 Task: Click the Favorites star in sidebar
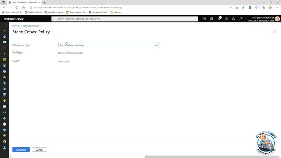pos(4,54)
